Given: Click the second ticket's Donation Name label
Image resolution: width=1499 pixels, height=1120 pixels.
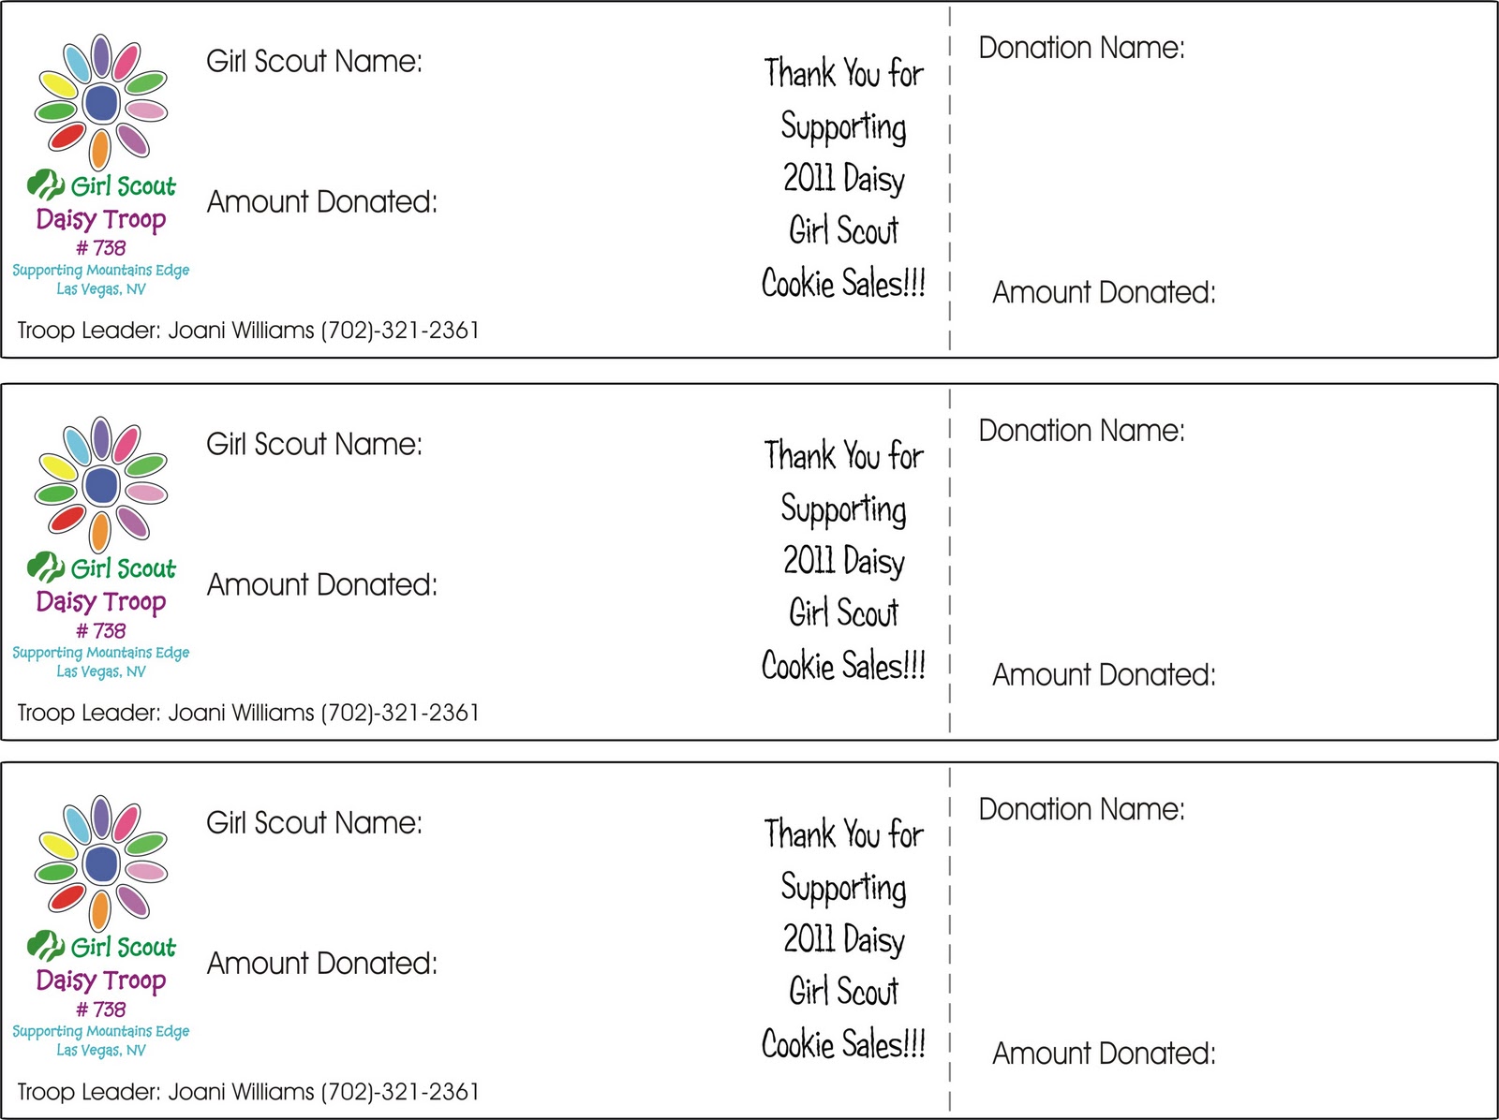Looking at the screenshot, I should [1081, 431].
